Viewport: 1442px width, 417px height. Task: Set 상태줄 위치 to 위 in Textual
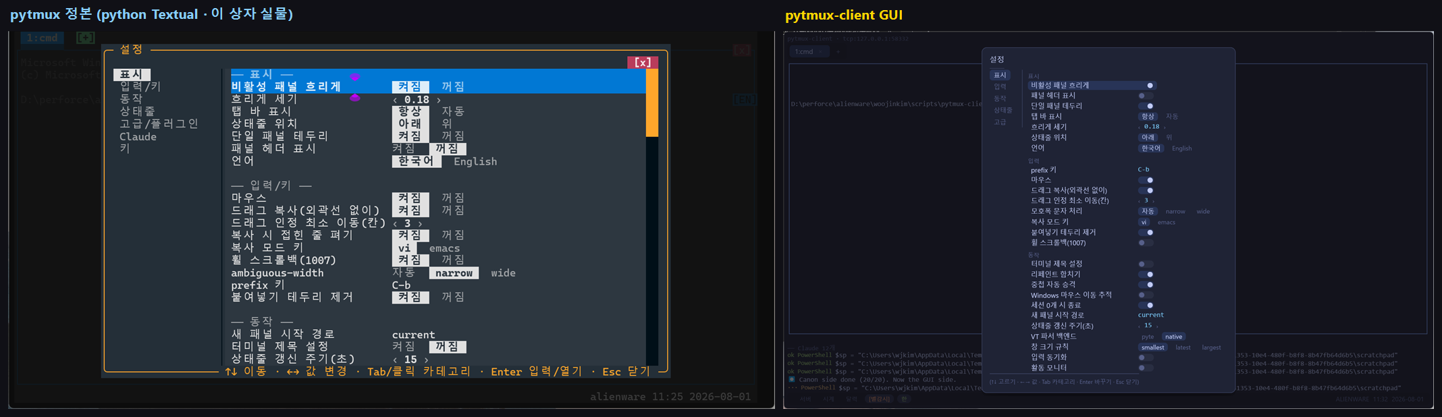[x=447, y=124]
